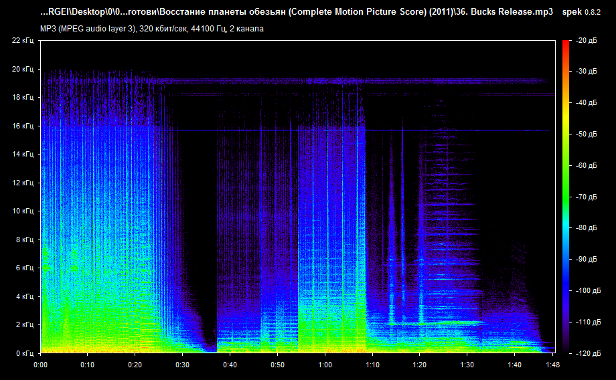Click the 0:30 time axis label

coord(182,365)
